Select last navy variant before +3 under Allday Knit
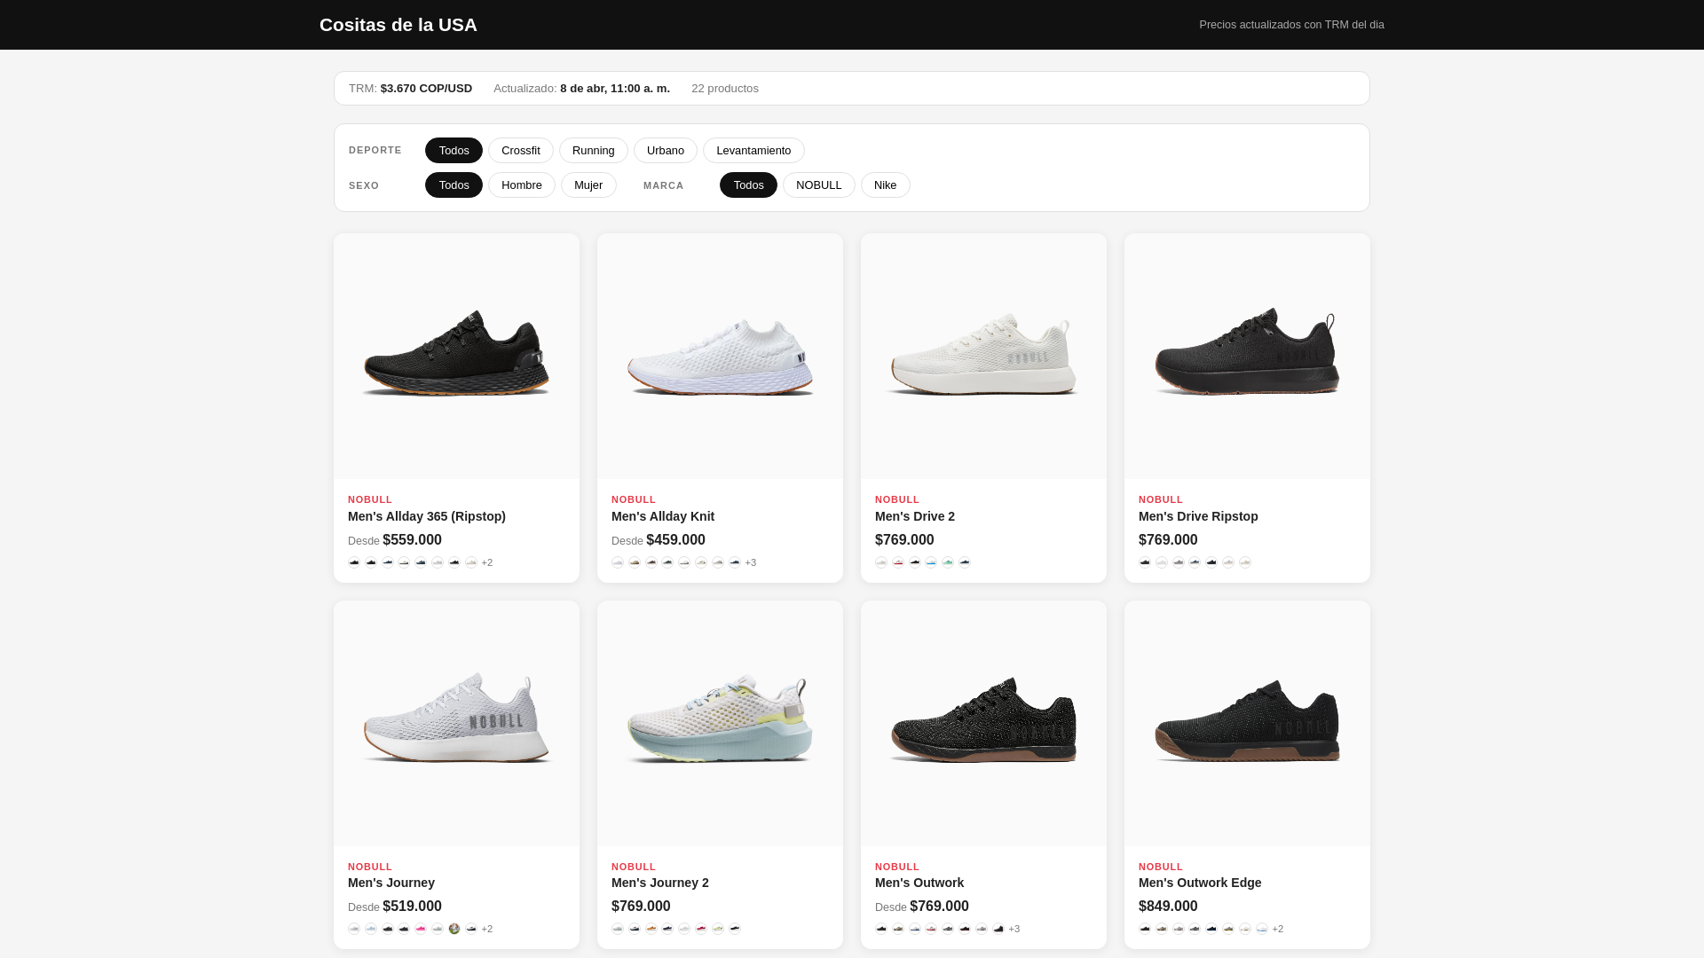1704x958 pixels. [x=735, y=562]
